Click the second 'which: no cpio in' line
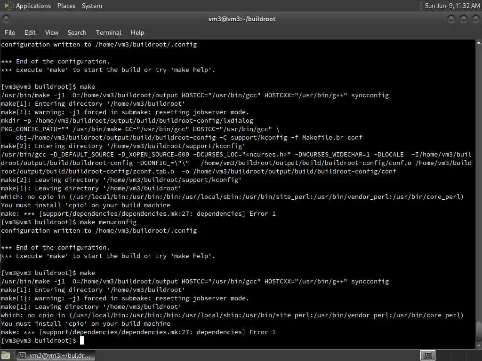Viewport: 482px width, 361px height. [x=232, y=315]
